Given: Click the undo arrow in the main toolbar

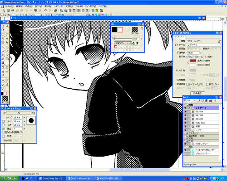Looking at the screenshot, I should pos(45,10).
